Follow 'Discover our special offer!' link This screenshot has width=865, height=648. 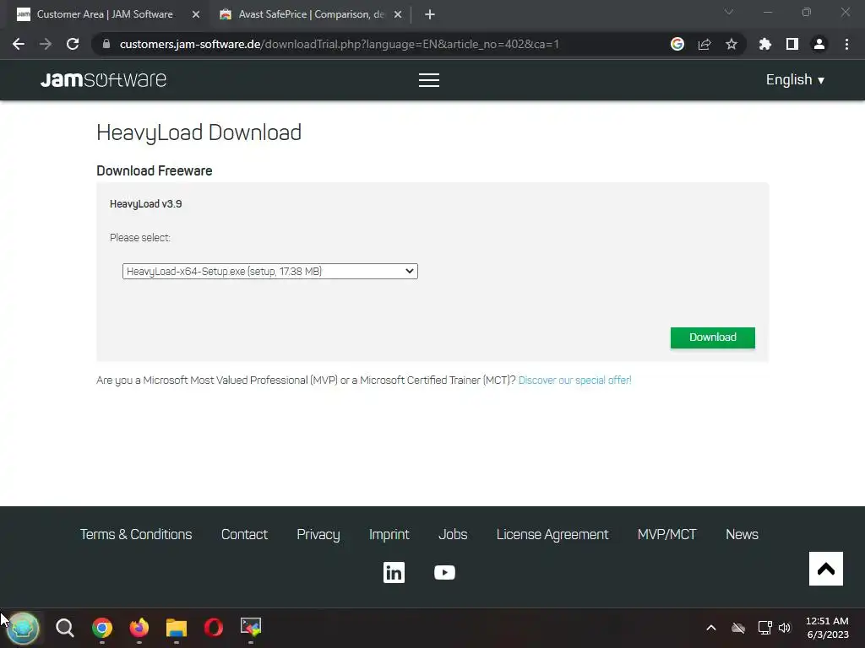pos(574,381)
